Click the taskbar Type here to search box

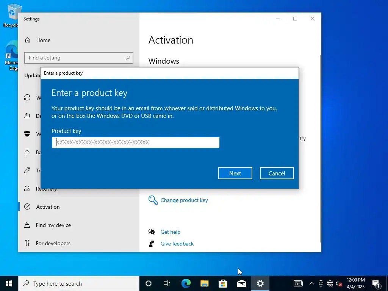pos(79,283)
